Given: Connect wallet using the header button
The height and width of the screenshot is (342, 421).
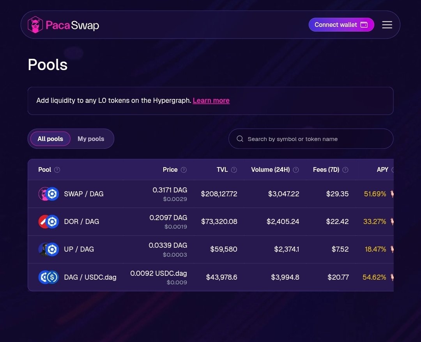Looking at the screenshot, I should 341,25.
